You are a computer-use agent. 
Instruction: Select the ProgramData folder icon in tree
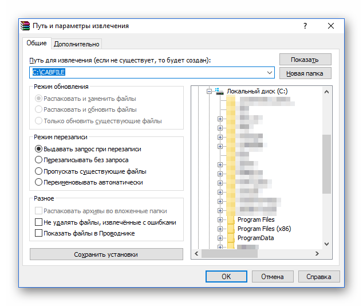pyautogui.click(x=231, y=238)
